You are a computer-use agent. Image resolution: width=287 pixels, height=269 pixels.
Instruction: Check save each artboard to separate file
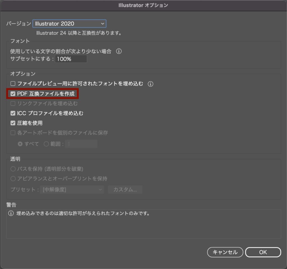[x=13, y=133]
